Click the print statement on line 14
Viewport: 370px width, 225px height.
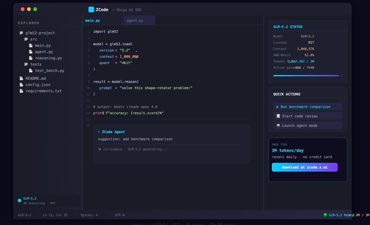(128, 113)
